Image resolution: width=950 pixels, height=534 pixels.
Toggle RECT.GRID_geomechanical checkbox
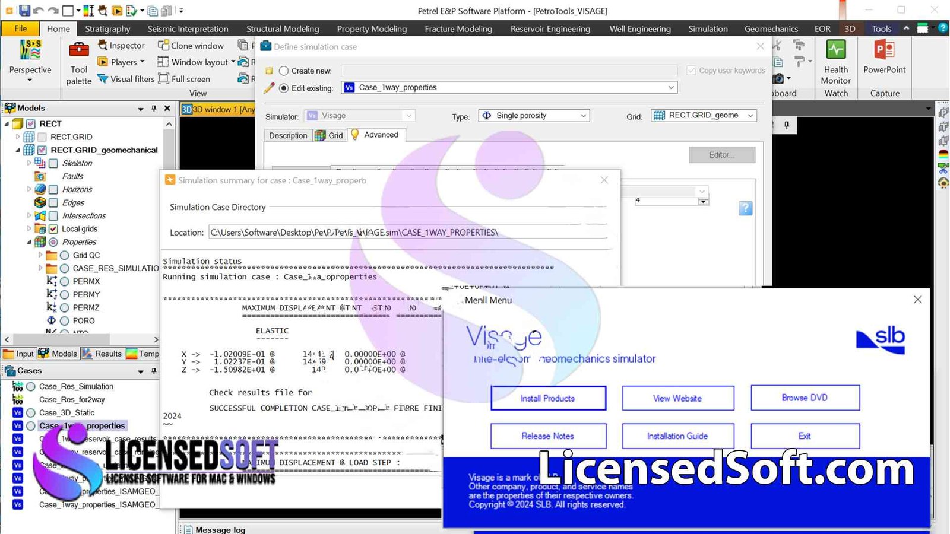[42, 150]
